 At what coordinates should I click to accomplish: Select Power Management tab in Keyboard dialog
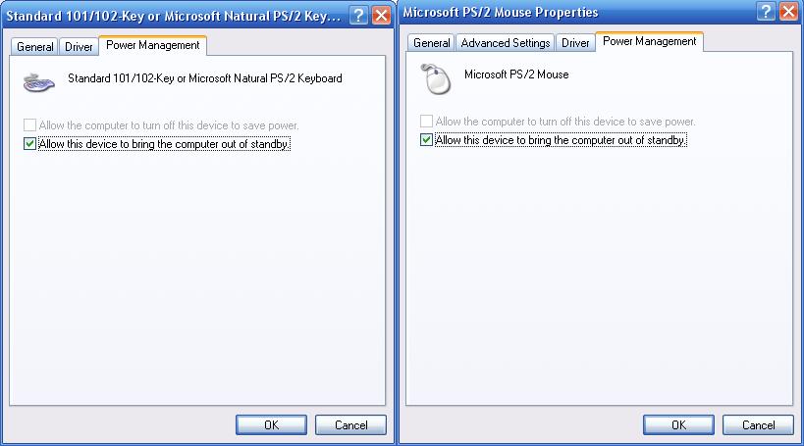153,44
